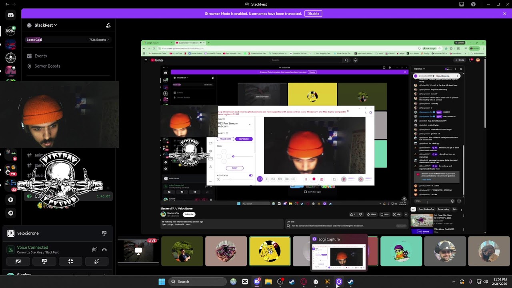Click the Voice Connected status text
Viewport: 512px width, 288px height.
32,248
